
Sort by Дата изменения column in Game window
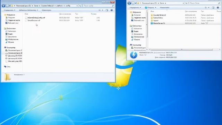pyautogui.click(x=191, y=11)
